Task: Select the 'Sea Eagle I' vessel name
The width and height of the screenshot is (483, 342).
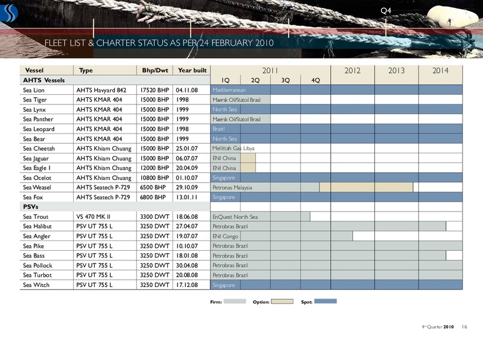Action: coord(37,168)
